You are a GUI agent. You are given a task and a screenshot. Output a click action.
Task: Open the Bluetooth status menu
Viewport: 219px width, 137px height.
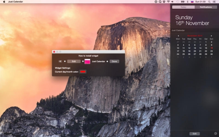(188, 2)
